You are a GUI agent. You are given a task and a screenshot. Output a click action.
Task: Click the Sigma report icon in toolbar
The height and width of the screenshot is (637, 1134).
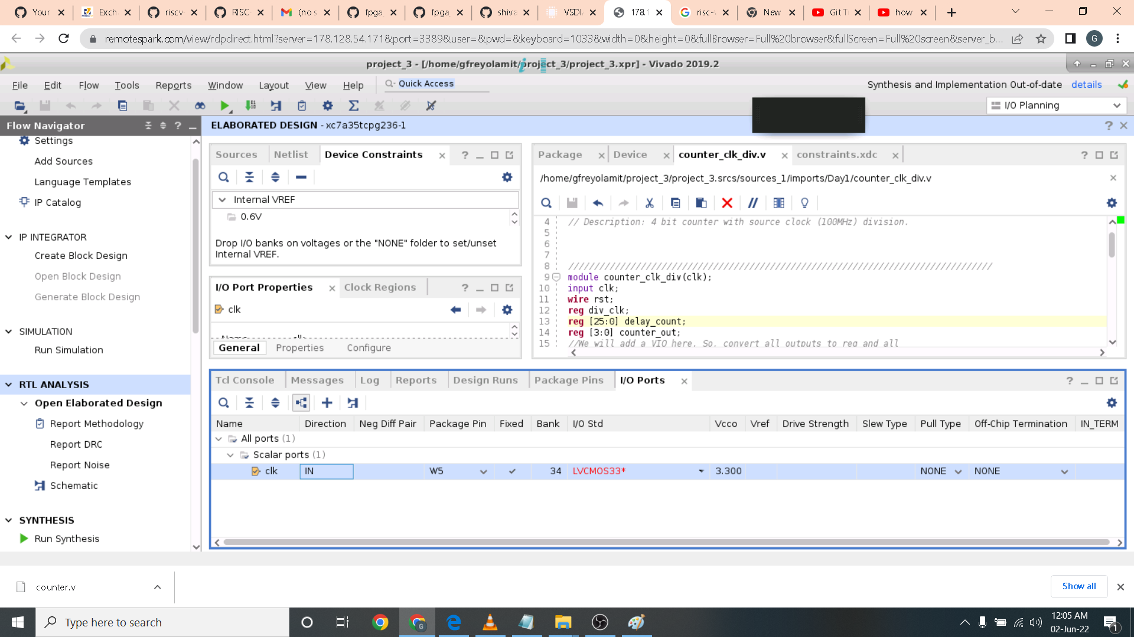coord(353,106)
